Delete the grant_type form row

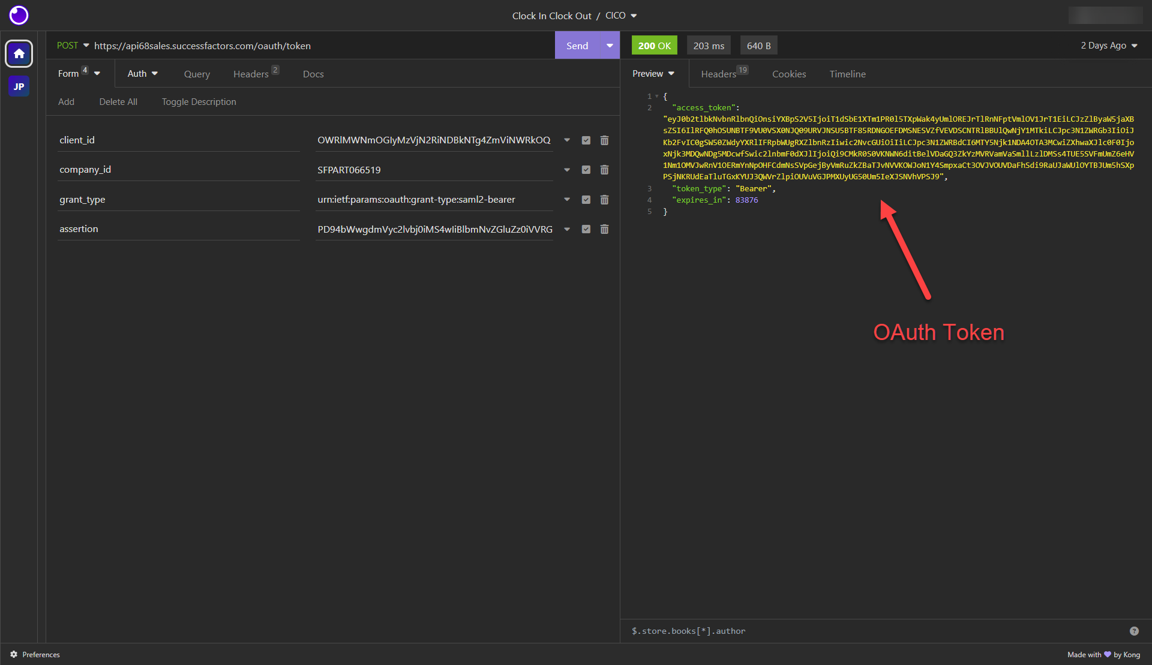coord(604,200)
